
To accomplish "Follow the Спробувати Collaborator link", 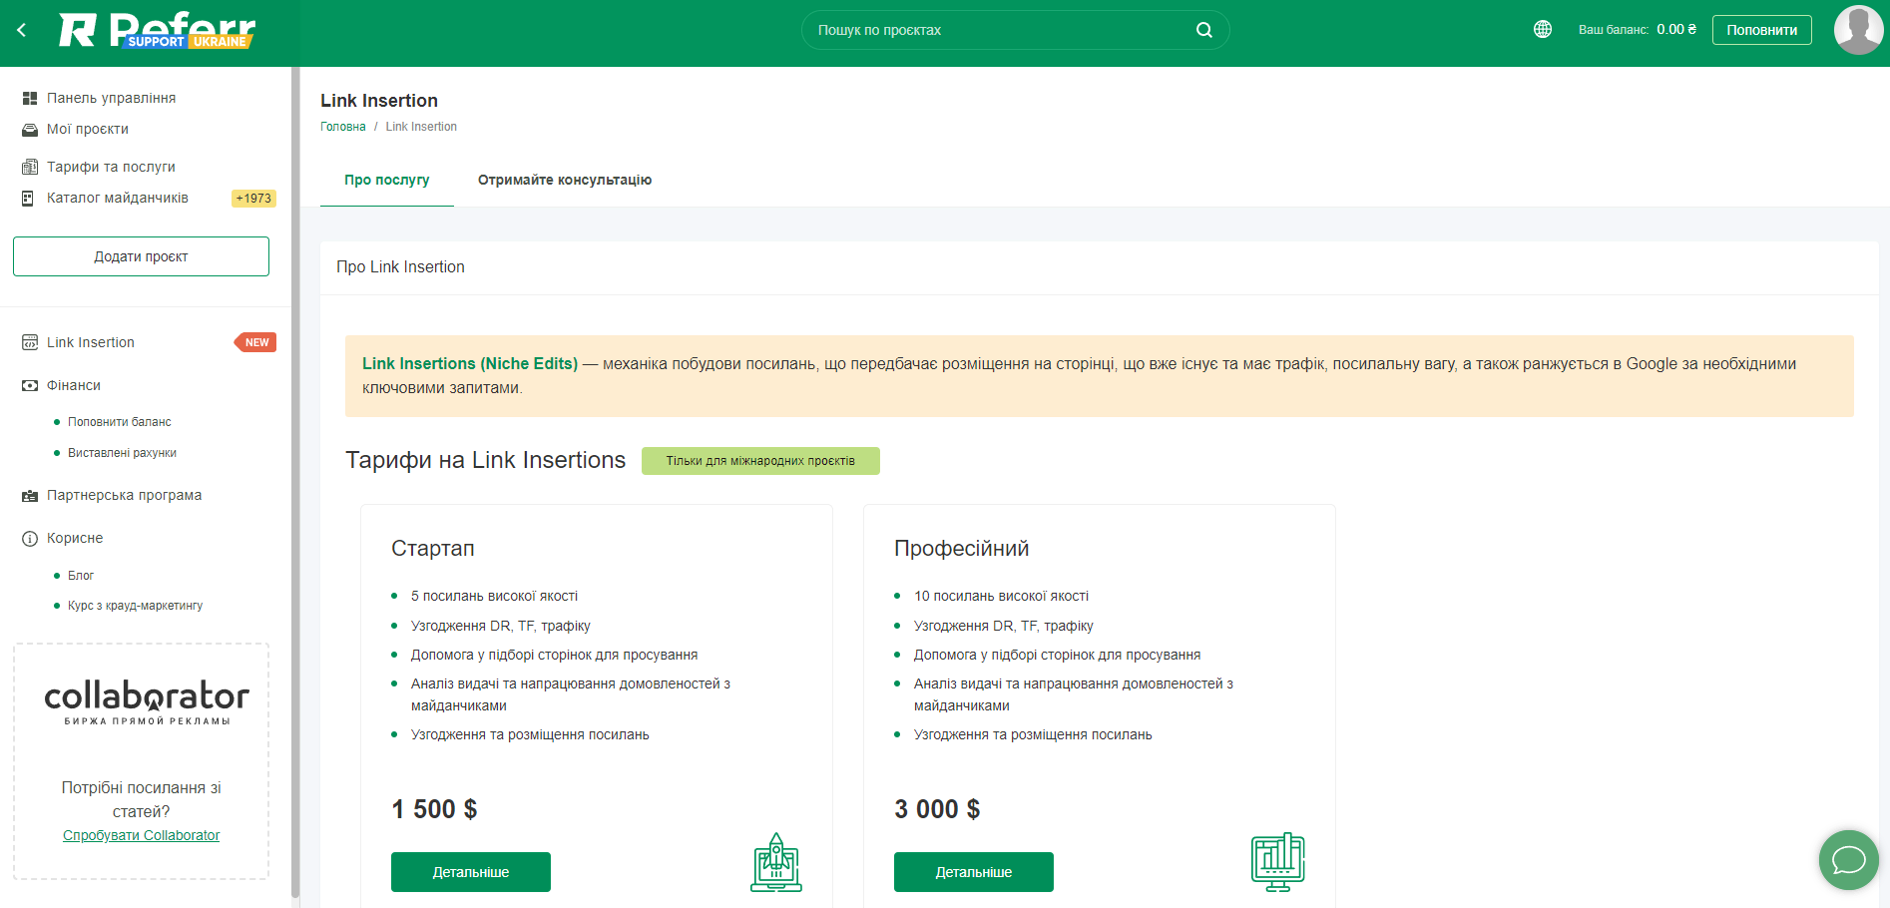I will click(x=141, y=835).
